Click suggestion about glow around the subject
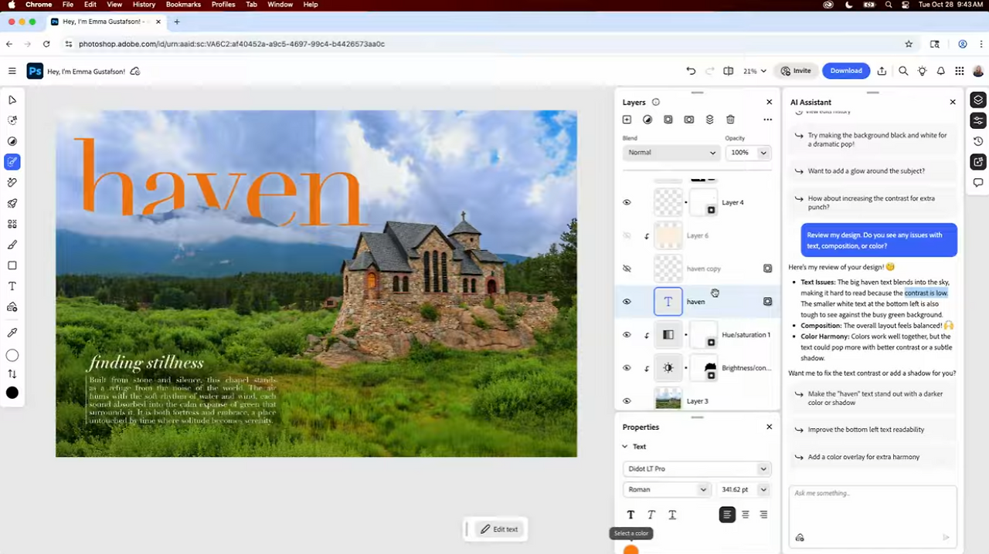 click(873, 171)
